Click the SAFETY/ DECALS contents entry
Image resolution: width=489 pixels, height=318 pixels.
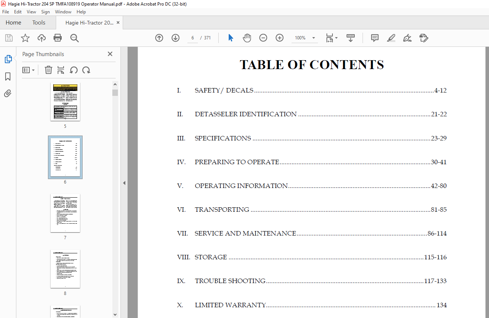(x=312, y=90)
